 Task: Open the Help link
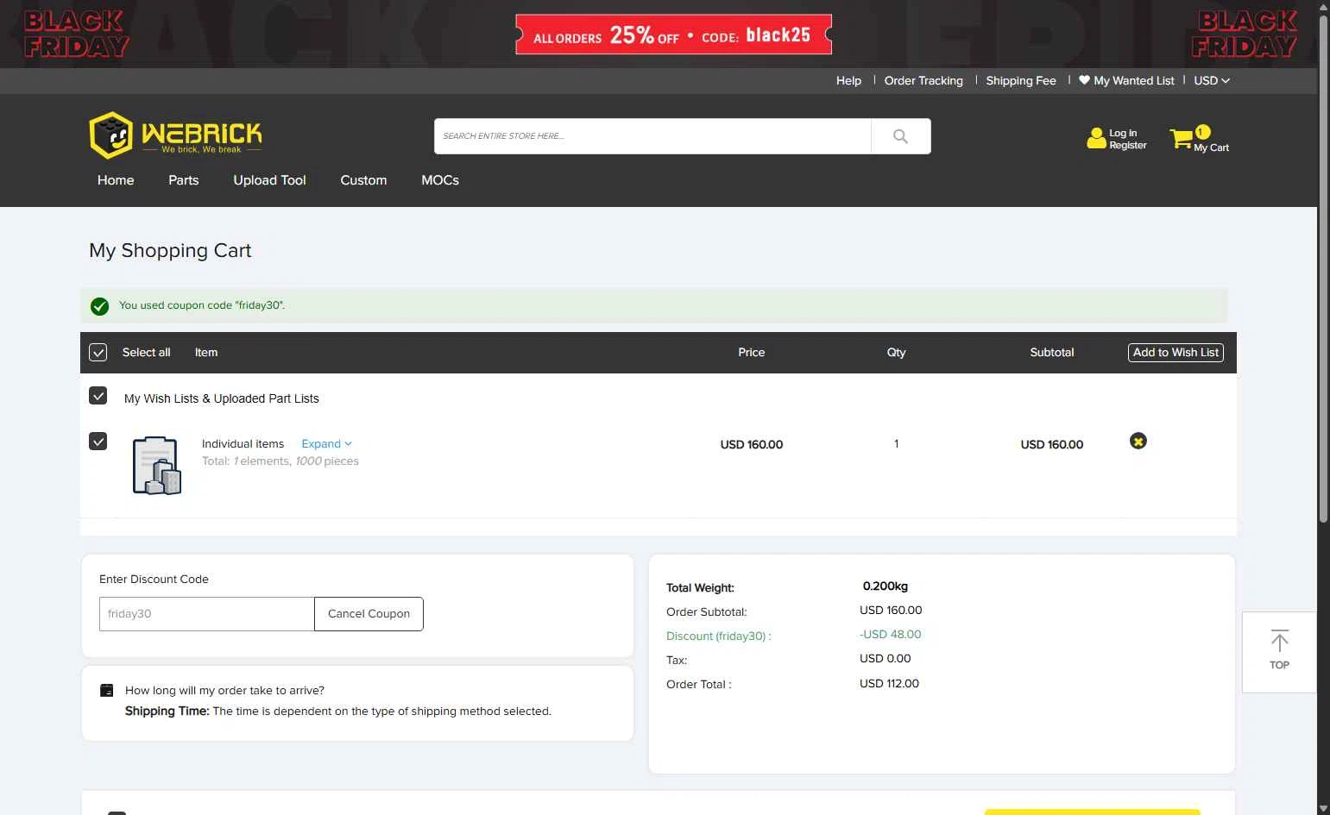pos(848,80)
